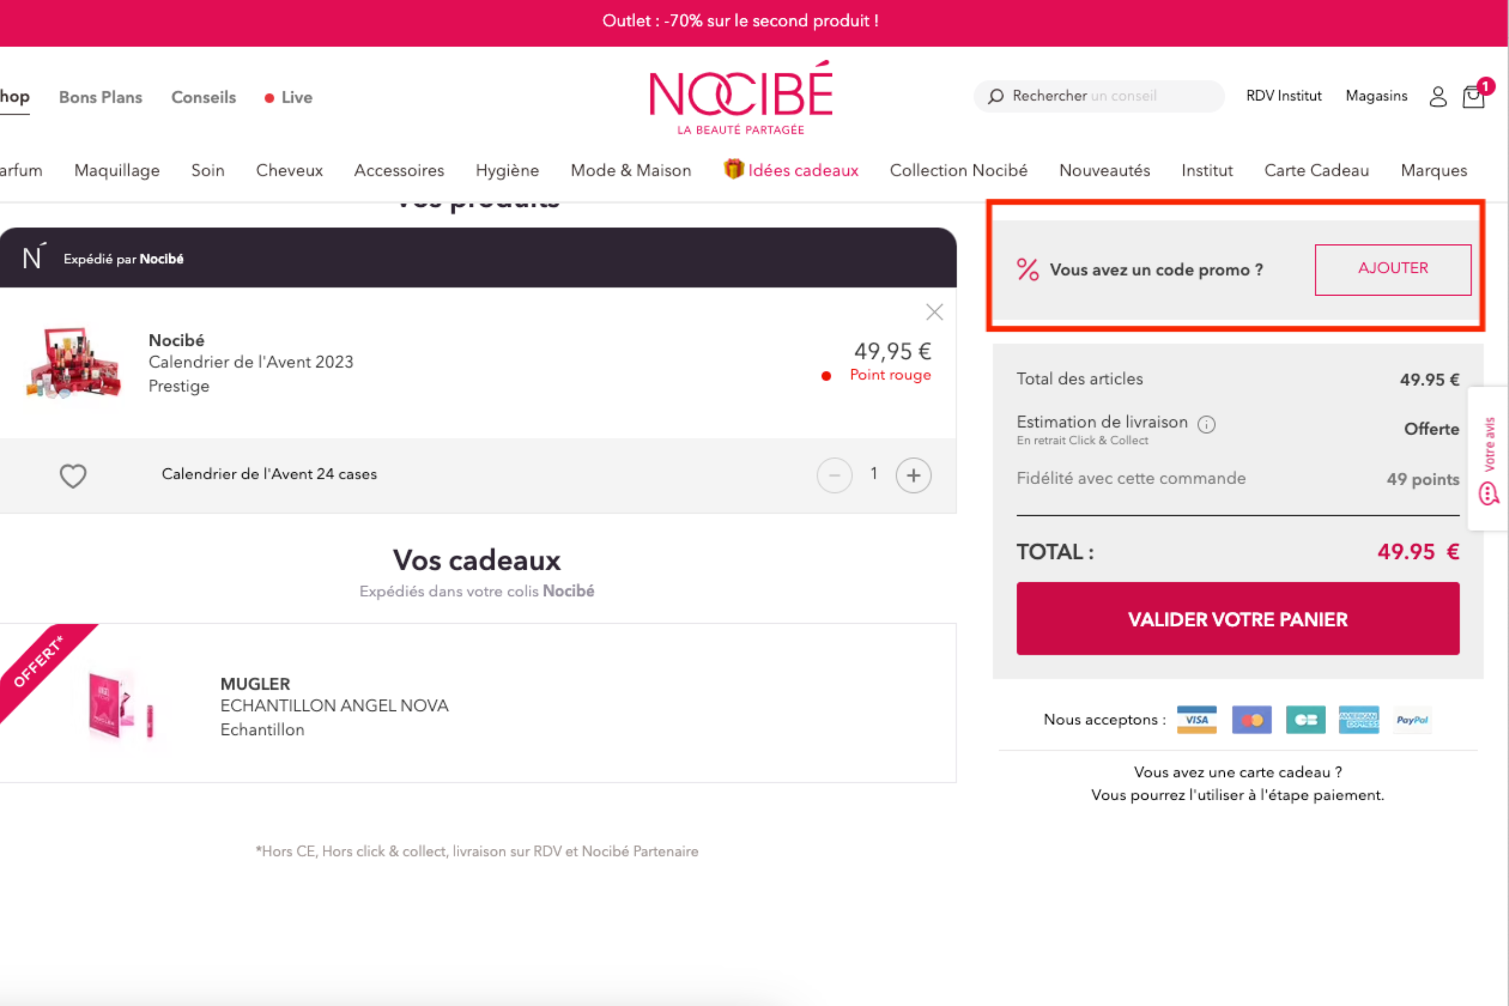Screen dimensions: 1509x1006
Task: Open the shopping bag cart icon
Action: click(1474, 97)
